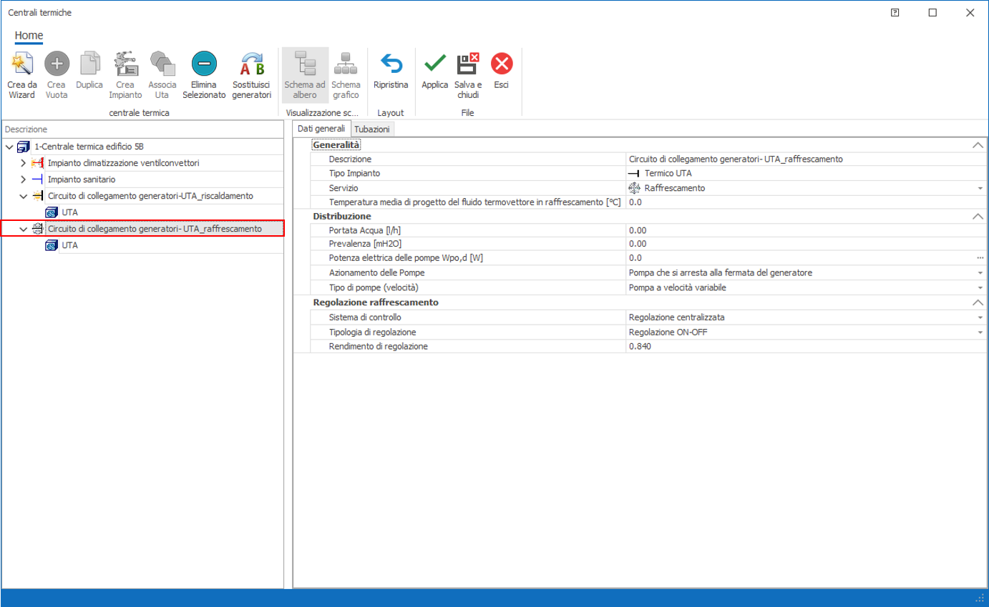The height and width of the screenshot is (607, 989).
Task: Click ellipsis button for Potenza elettrica pompe
Action: [980, 258]
